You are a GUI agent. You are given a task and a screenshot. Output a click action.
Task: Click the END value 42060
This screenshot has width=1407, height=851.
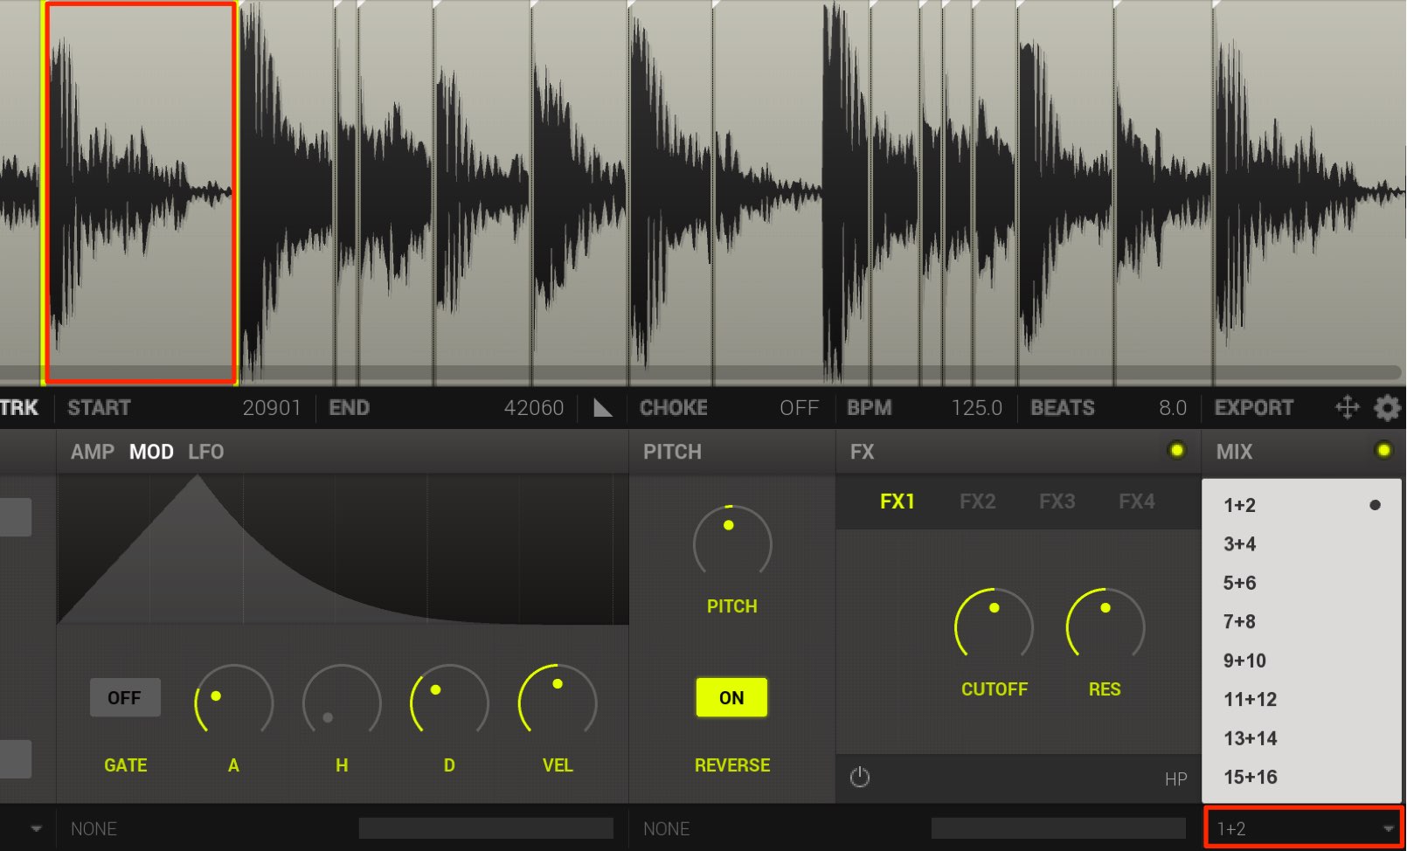click(534, 408)
